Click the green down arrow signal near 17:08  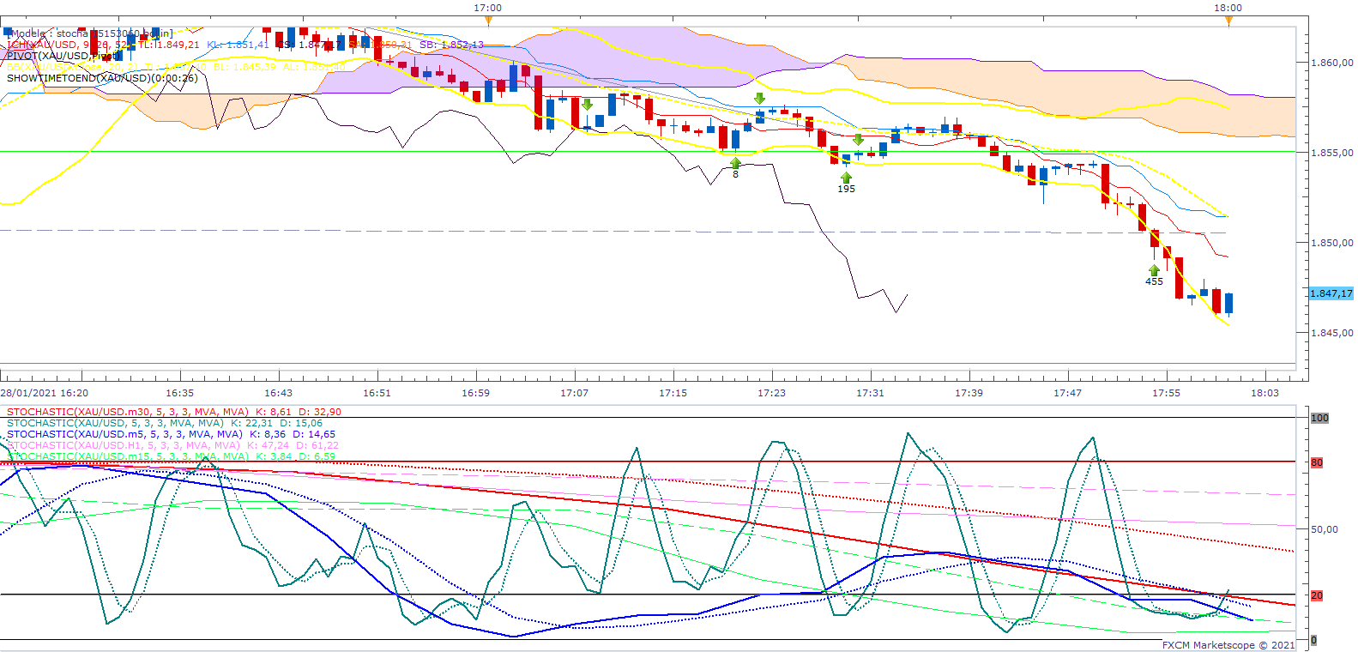coord(587,105)
